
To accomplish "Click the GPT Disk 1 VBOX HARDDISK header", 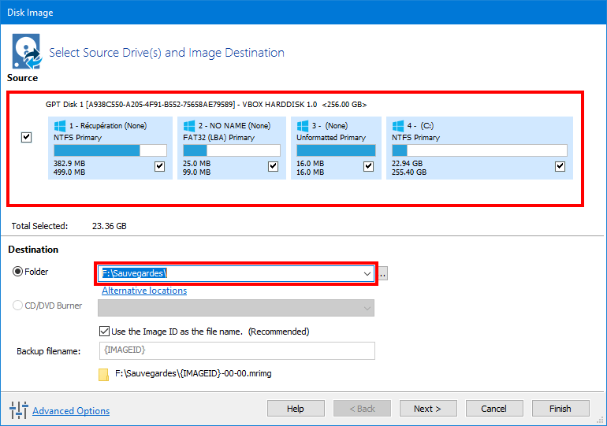I will [206, 105].
